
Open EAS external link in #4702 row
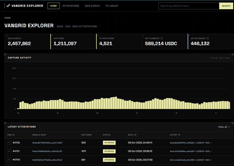208,143
